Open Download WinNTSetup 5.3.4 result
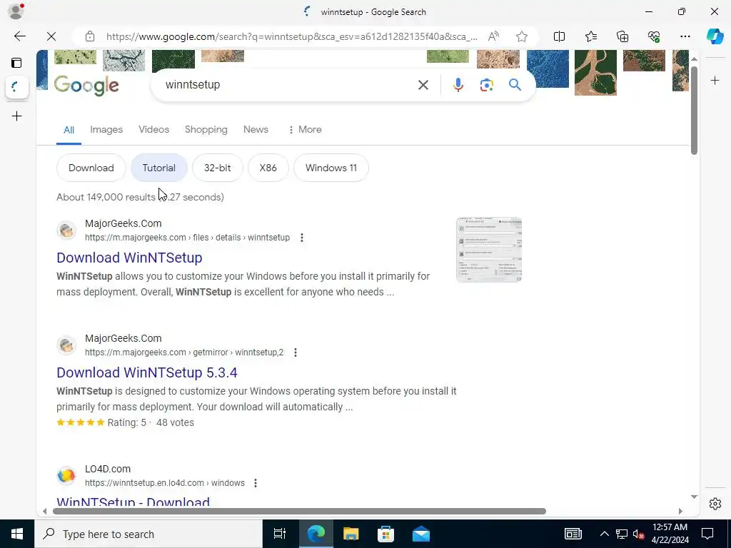The image size is (731, 548). click(x=147, y=372)
